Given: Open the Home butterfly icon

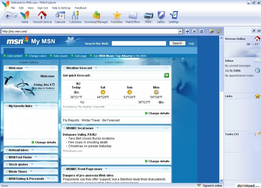Looking at the screenshot, I should click(25, 15).
